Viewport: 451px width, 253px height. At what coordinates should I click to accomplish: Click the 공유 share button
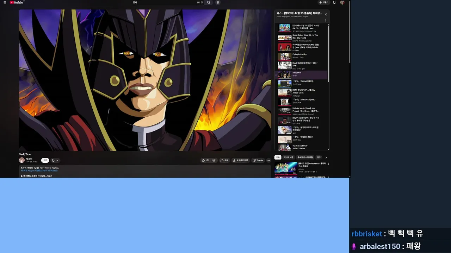224,160
